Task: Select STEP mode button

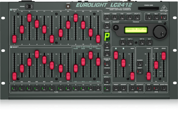Action: click(x=149, y=88)
